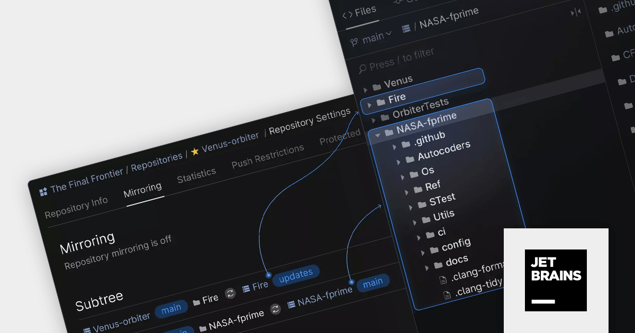Expand the OrbiterTests folder arrow
Screen dimensions: 635x333
coord(374,121)
